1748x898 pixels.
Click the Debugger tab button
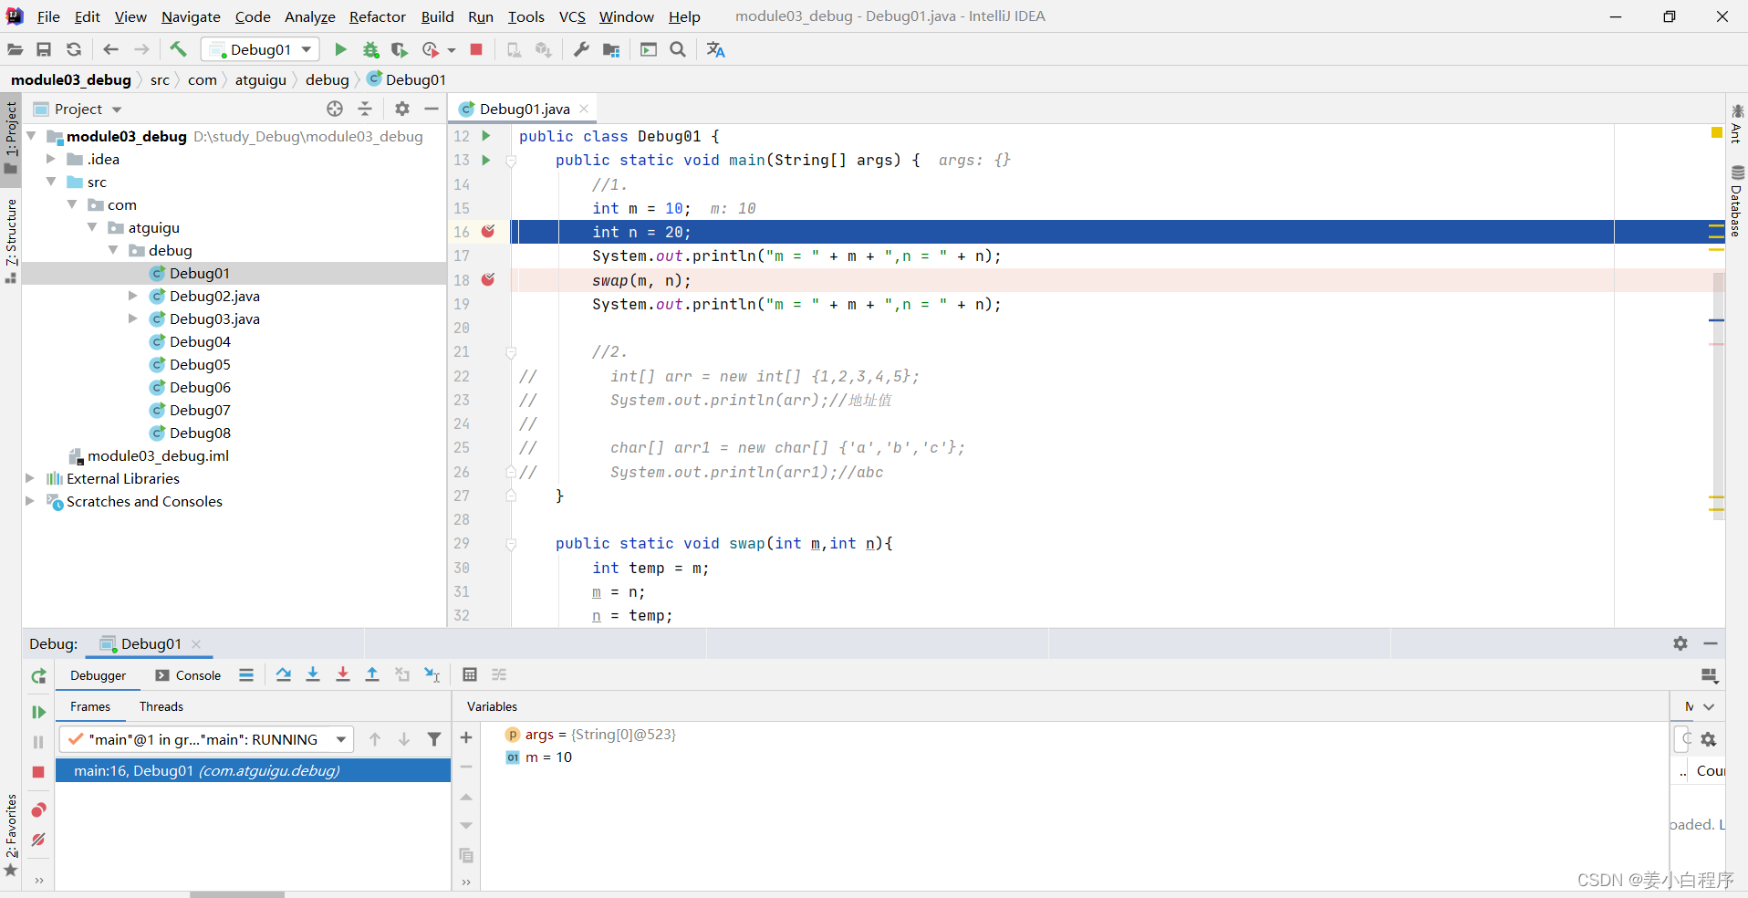coord(99,675)
